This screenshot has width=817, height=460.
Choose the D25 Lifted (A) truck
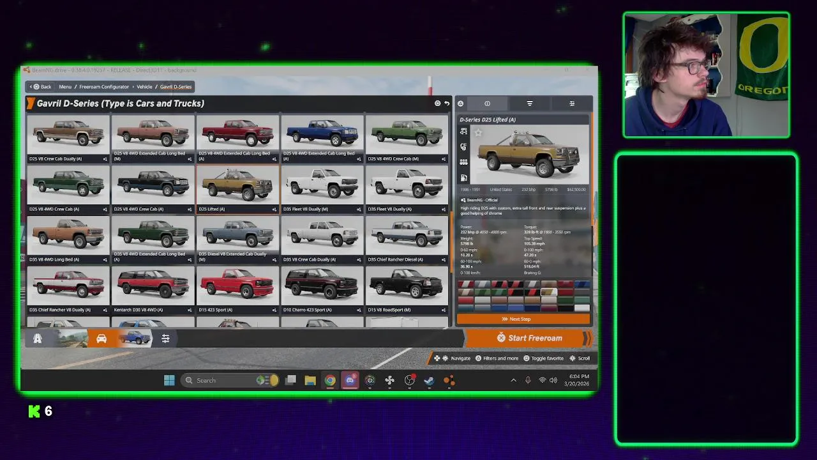coord(237,189)
